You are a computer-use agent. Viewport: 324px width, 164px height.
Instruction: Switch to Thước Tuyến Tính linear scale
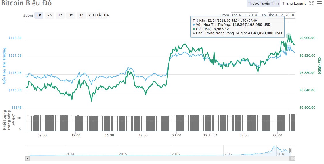tap(263, 3)
